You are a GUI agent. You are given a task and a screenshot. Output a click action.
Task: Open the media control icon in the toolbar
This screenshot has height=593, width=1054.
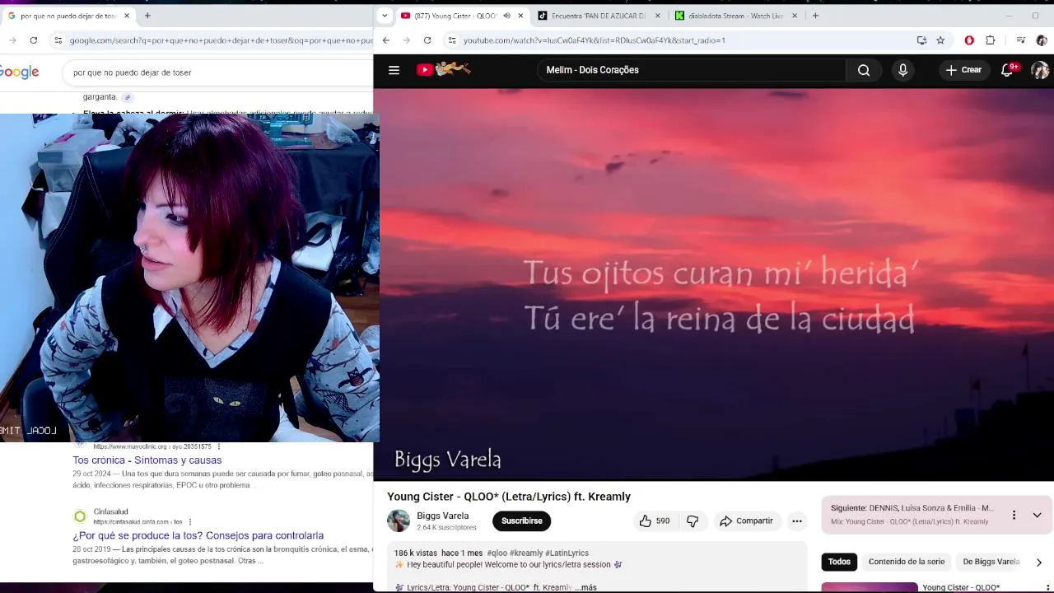(x=1021, y=40)
